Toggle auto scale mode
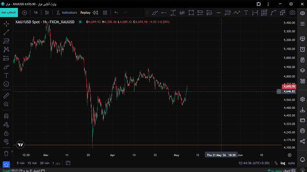The image size is (307, 172). [291, 163]
